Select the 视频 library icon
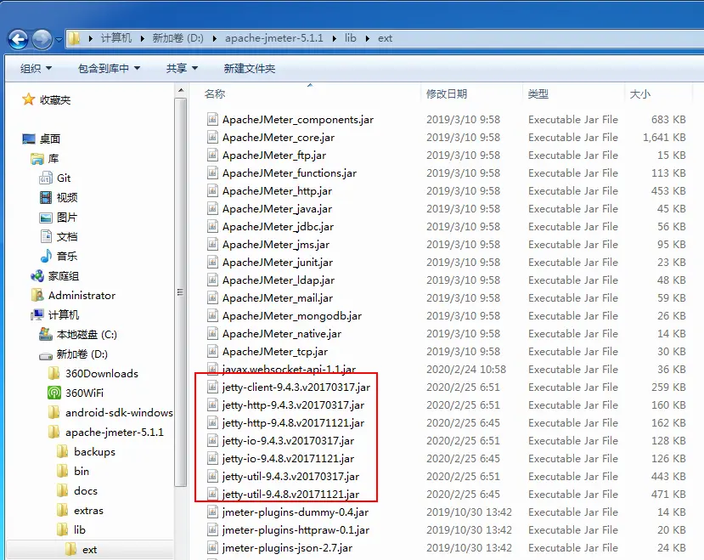Image resolution: width=704 pixels, height=560 pixels. click(x=46, y=197)
